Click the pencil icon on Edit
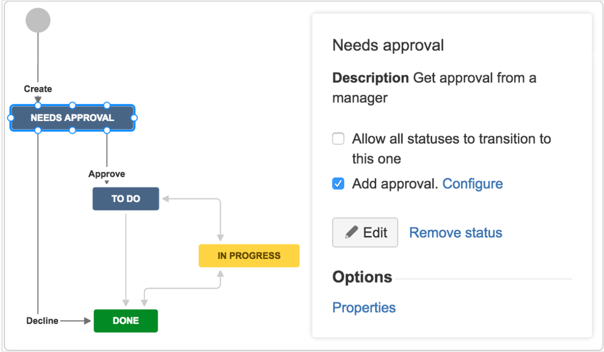 (351, 233)
